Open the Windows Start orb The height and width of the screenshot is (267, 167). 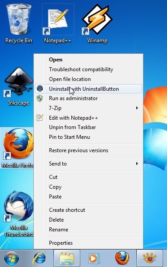click(12, 258)
